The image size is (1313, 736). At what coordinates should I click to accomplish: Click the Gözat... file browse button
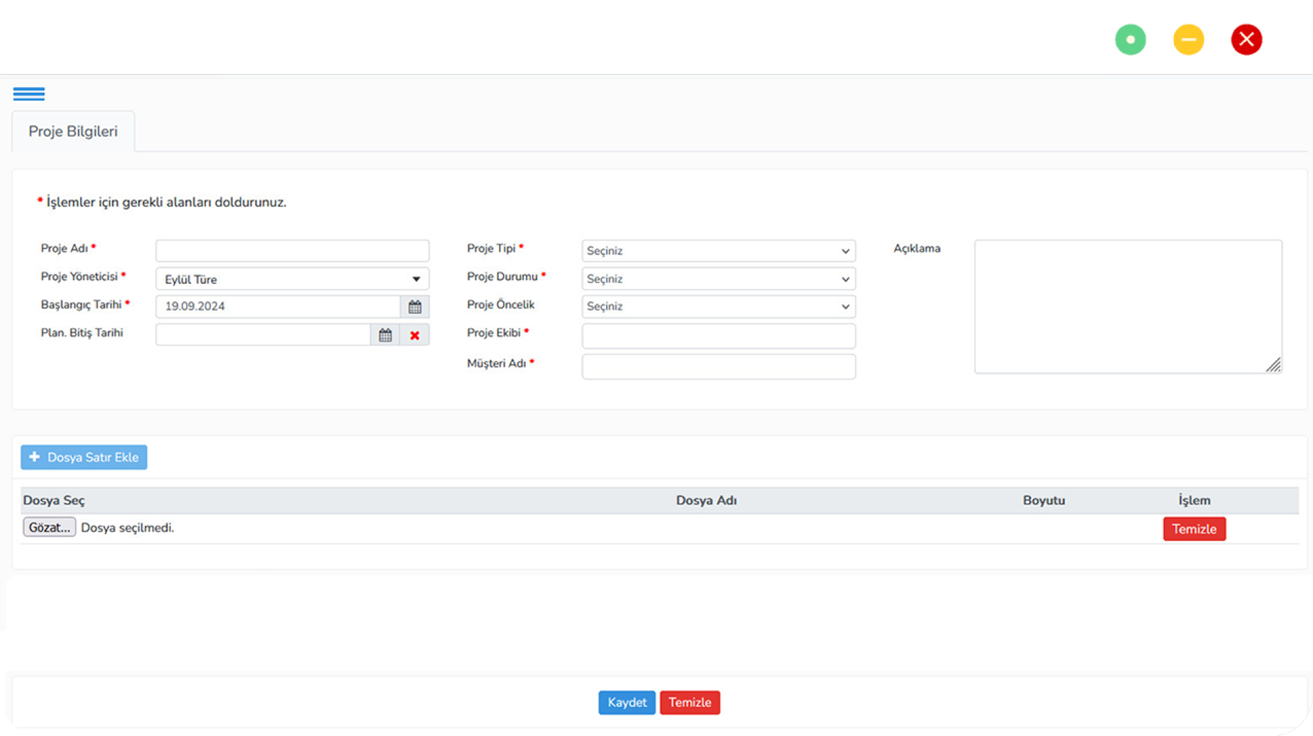point(49,527)
